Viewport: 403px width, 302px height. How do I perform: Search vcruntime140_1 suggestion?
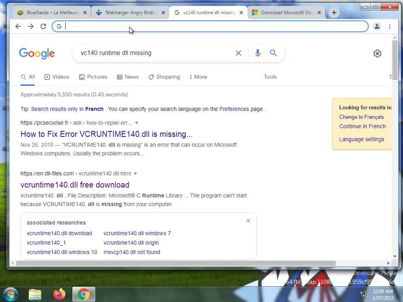(x=46, y=243)
